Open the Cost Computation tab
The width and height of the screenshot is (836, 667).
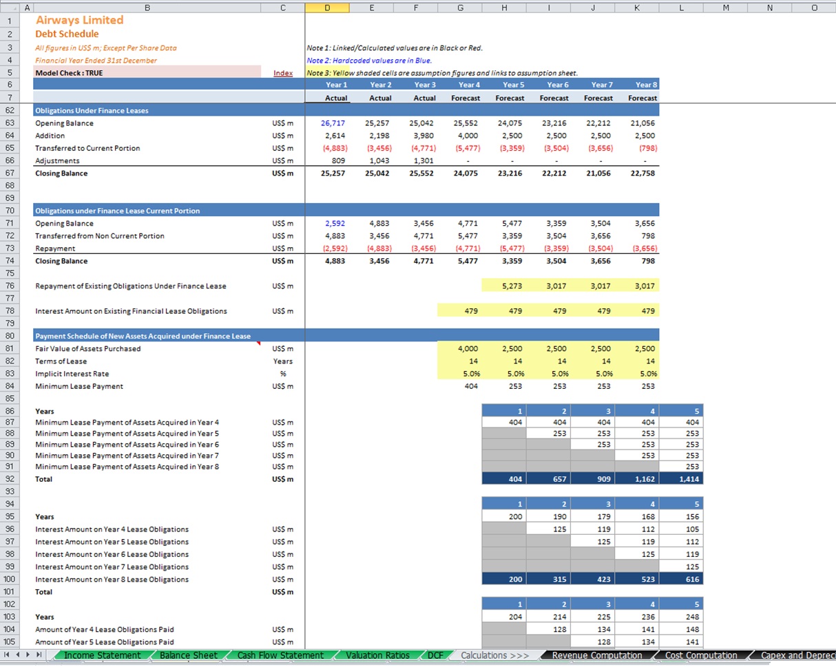[701, 655]
